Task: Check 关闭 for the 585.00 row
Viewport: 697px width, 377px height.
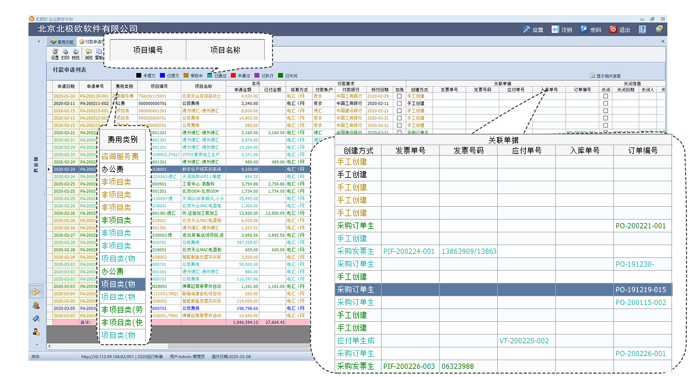Action: [x=605, y=125]
